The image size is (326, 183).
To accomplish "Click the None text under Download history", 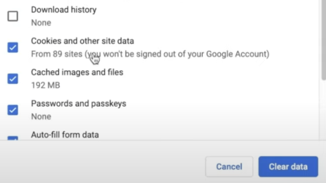I will point(41,23).
